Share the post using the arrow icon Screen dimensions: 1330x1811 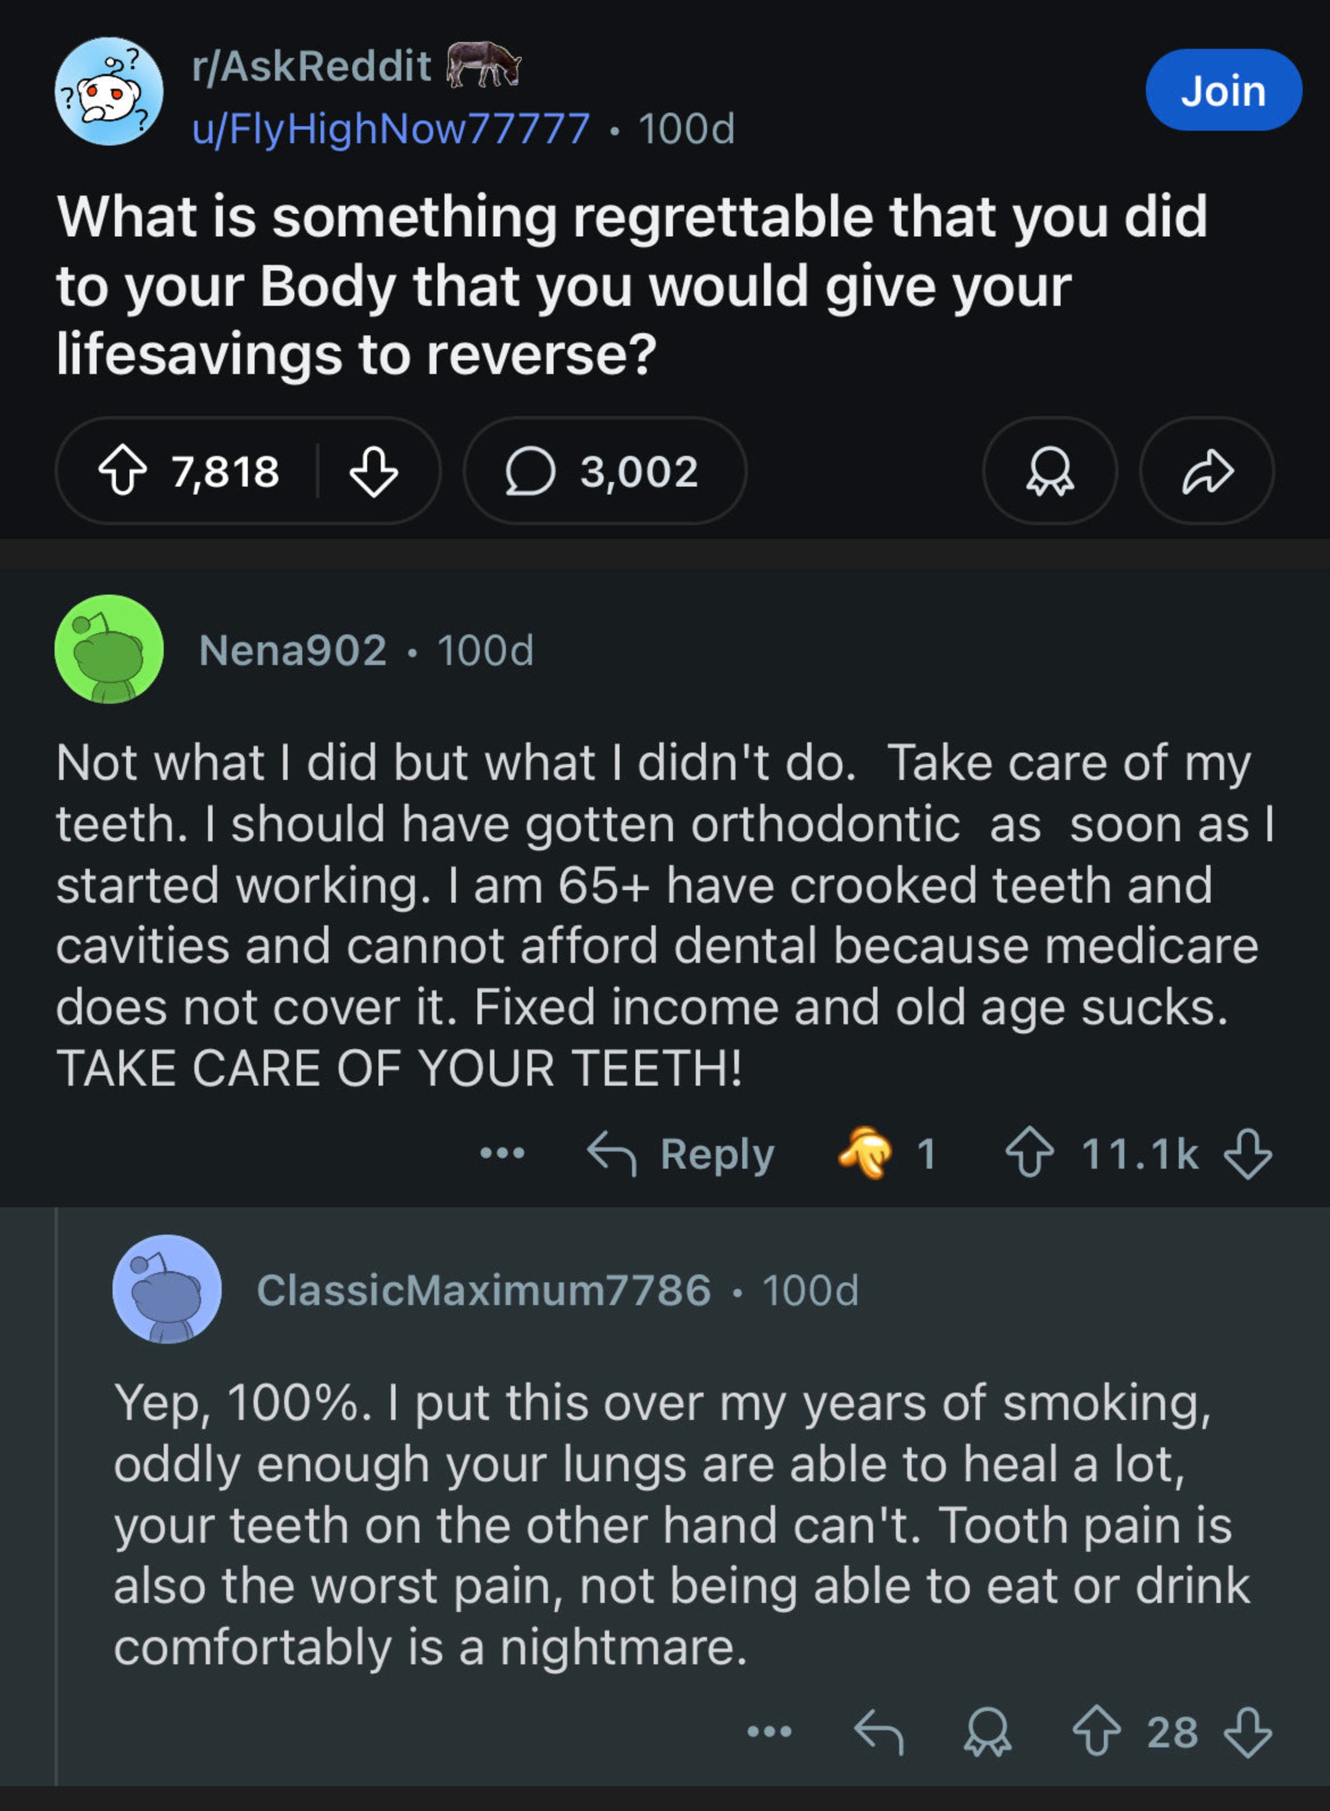click(1207, 471)
